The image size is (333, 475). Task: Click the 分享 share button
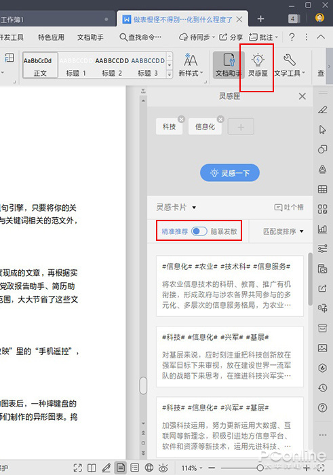pos(231,37)
